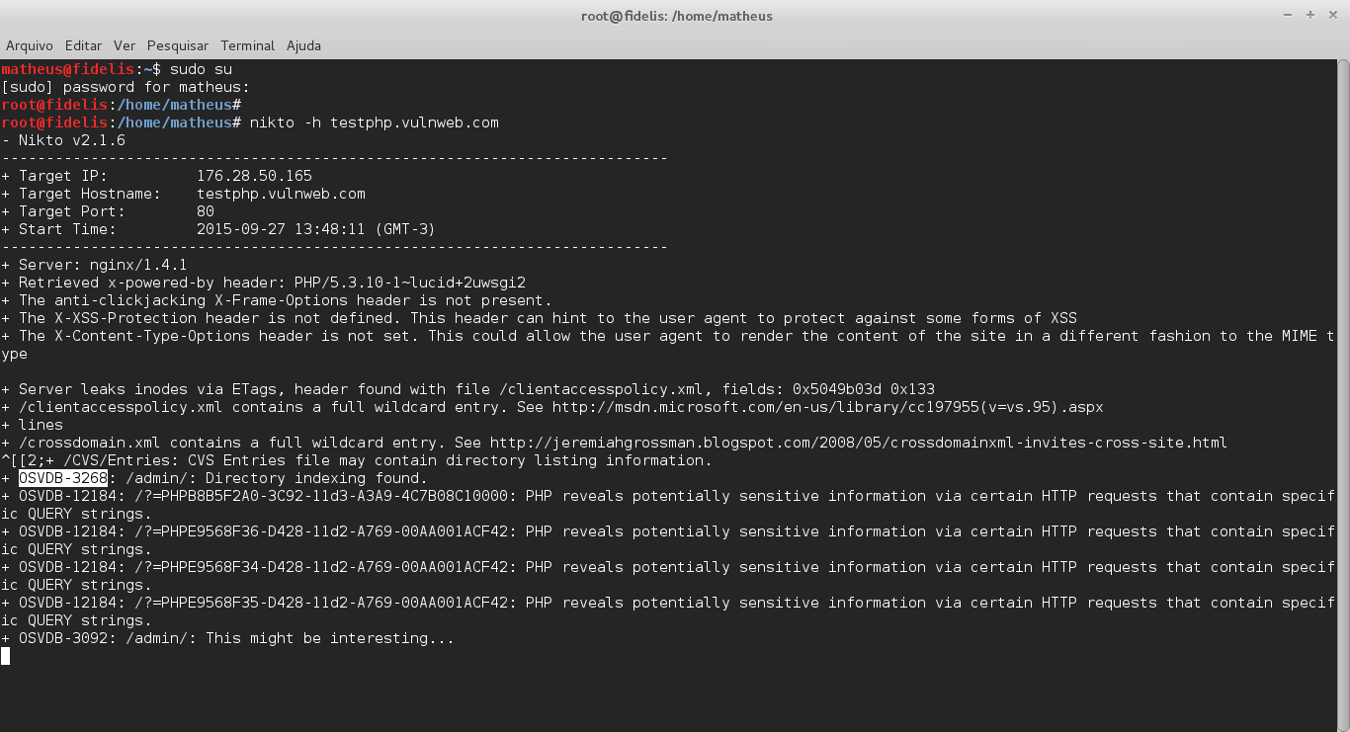Open the Editar menu
Screen dimensions: 1350x732
pyautogui.click(x=83, y=45)
